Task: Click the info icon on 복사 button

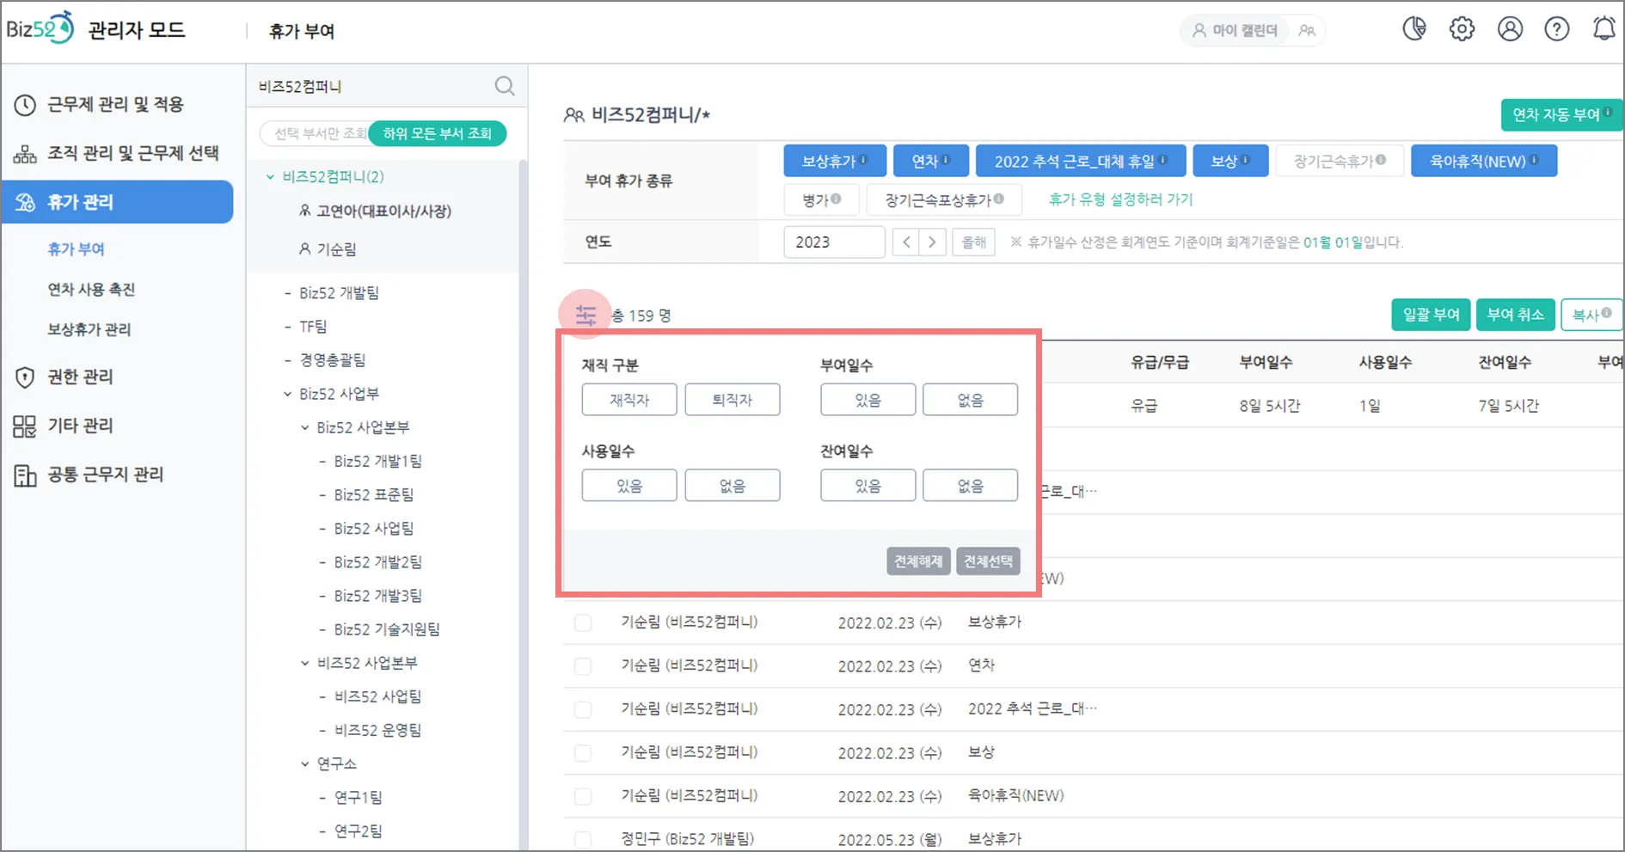Action: [x=1606, y=313]
